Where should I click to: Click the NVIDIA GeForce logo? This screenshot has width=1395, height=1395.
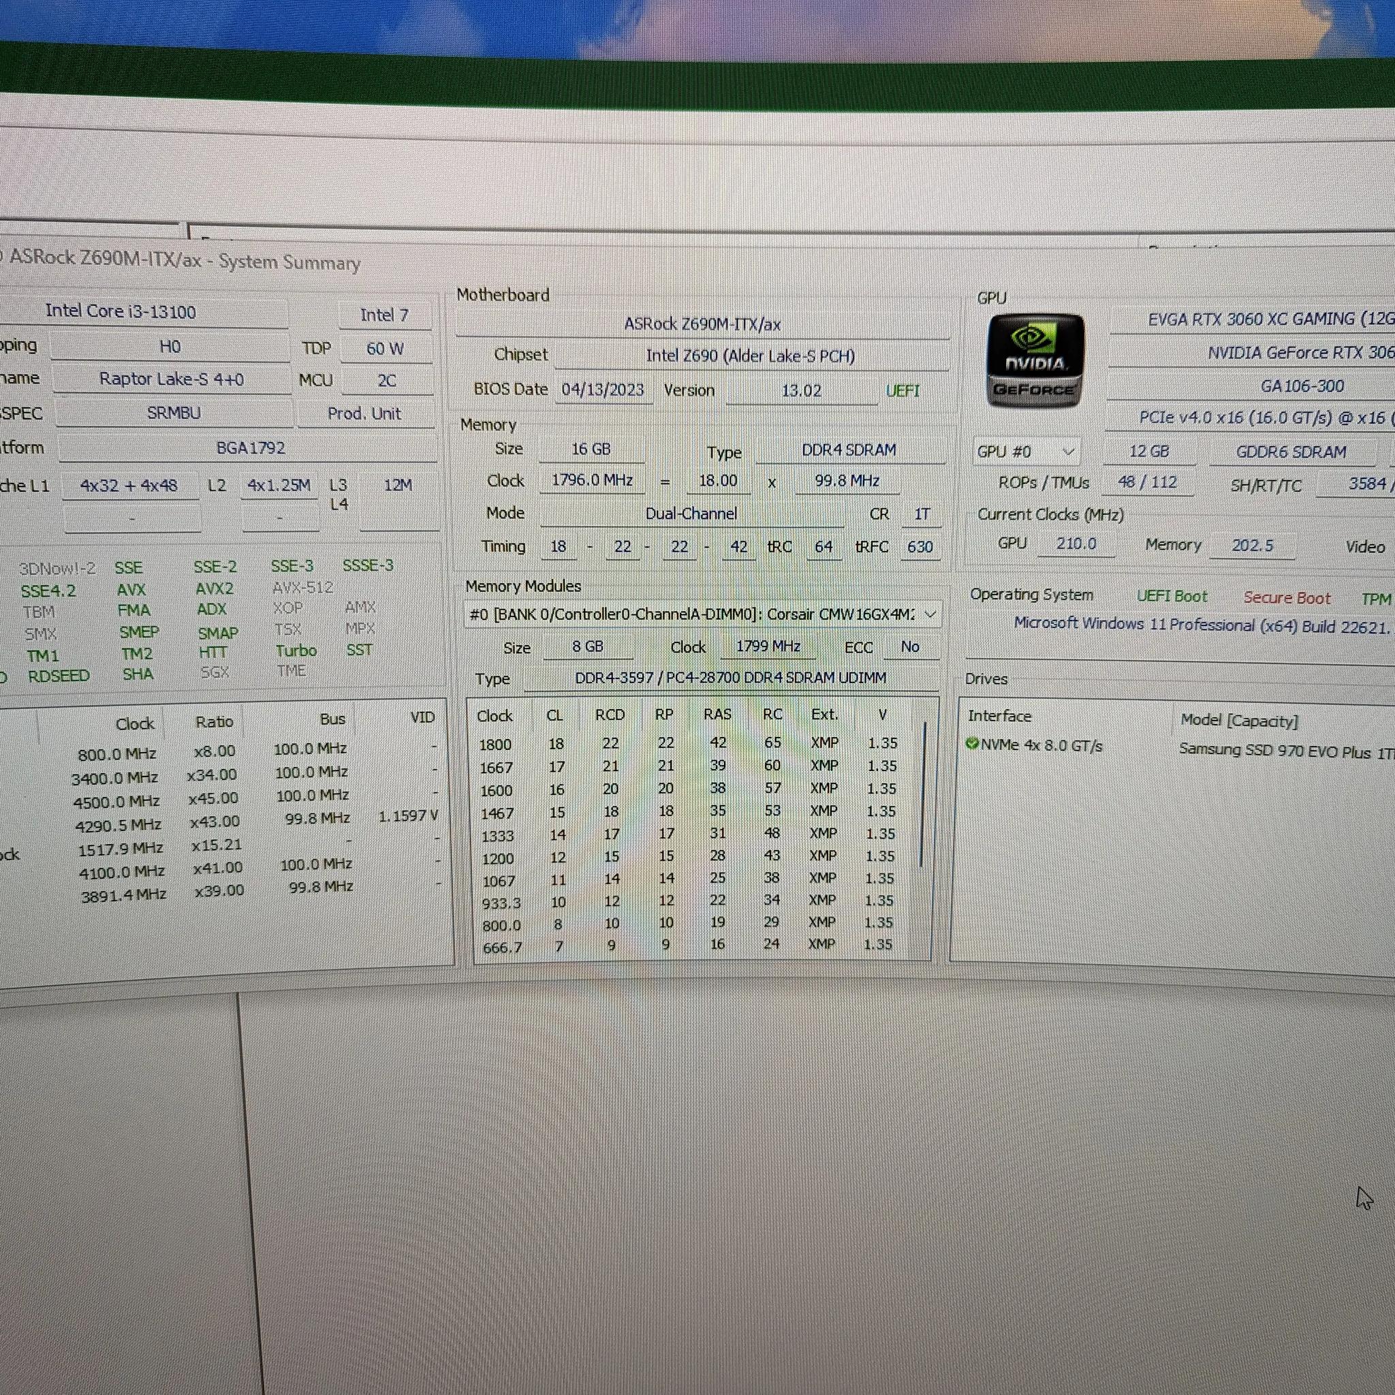click(x=1035, y=360)
